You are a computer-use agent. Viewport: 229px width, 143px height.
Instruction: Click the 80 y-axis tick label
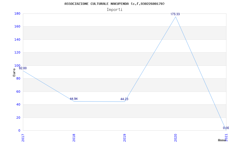click(x=18, y=78)
